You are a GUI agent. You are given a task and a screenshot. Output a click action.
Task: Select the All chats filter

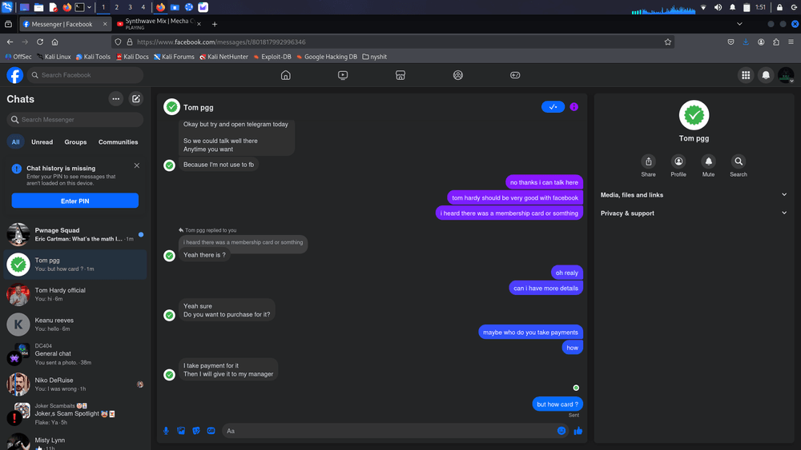point(16,142)
